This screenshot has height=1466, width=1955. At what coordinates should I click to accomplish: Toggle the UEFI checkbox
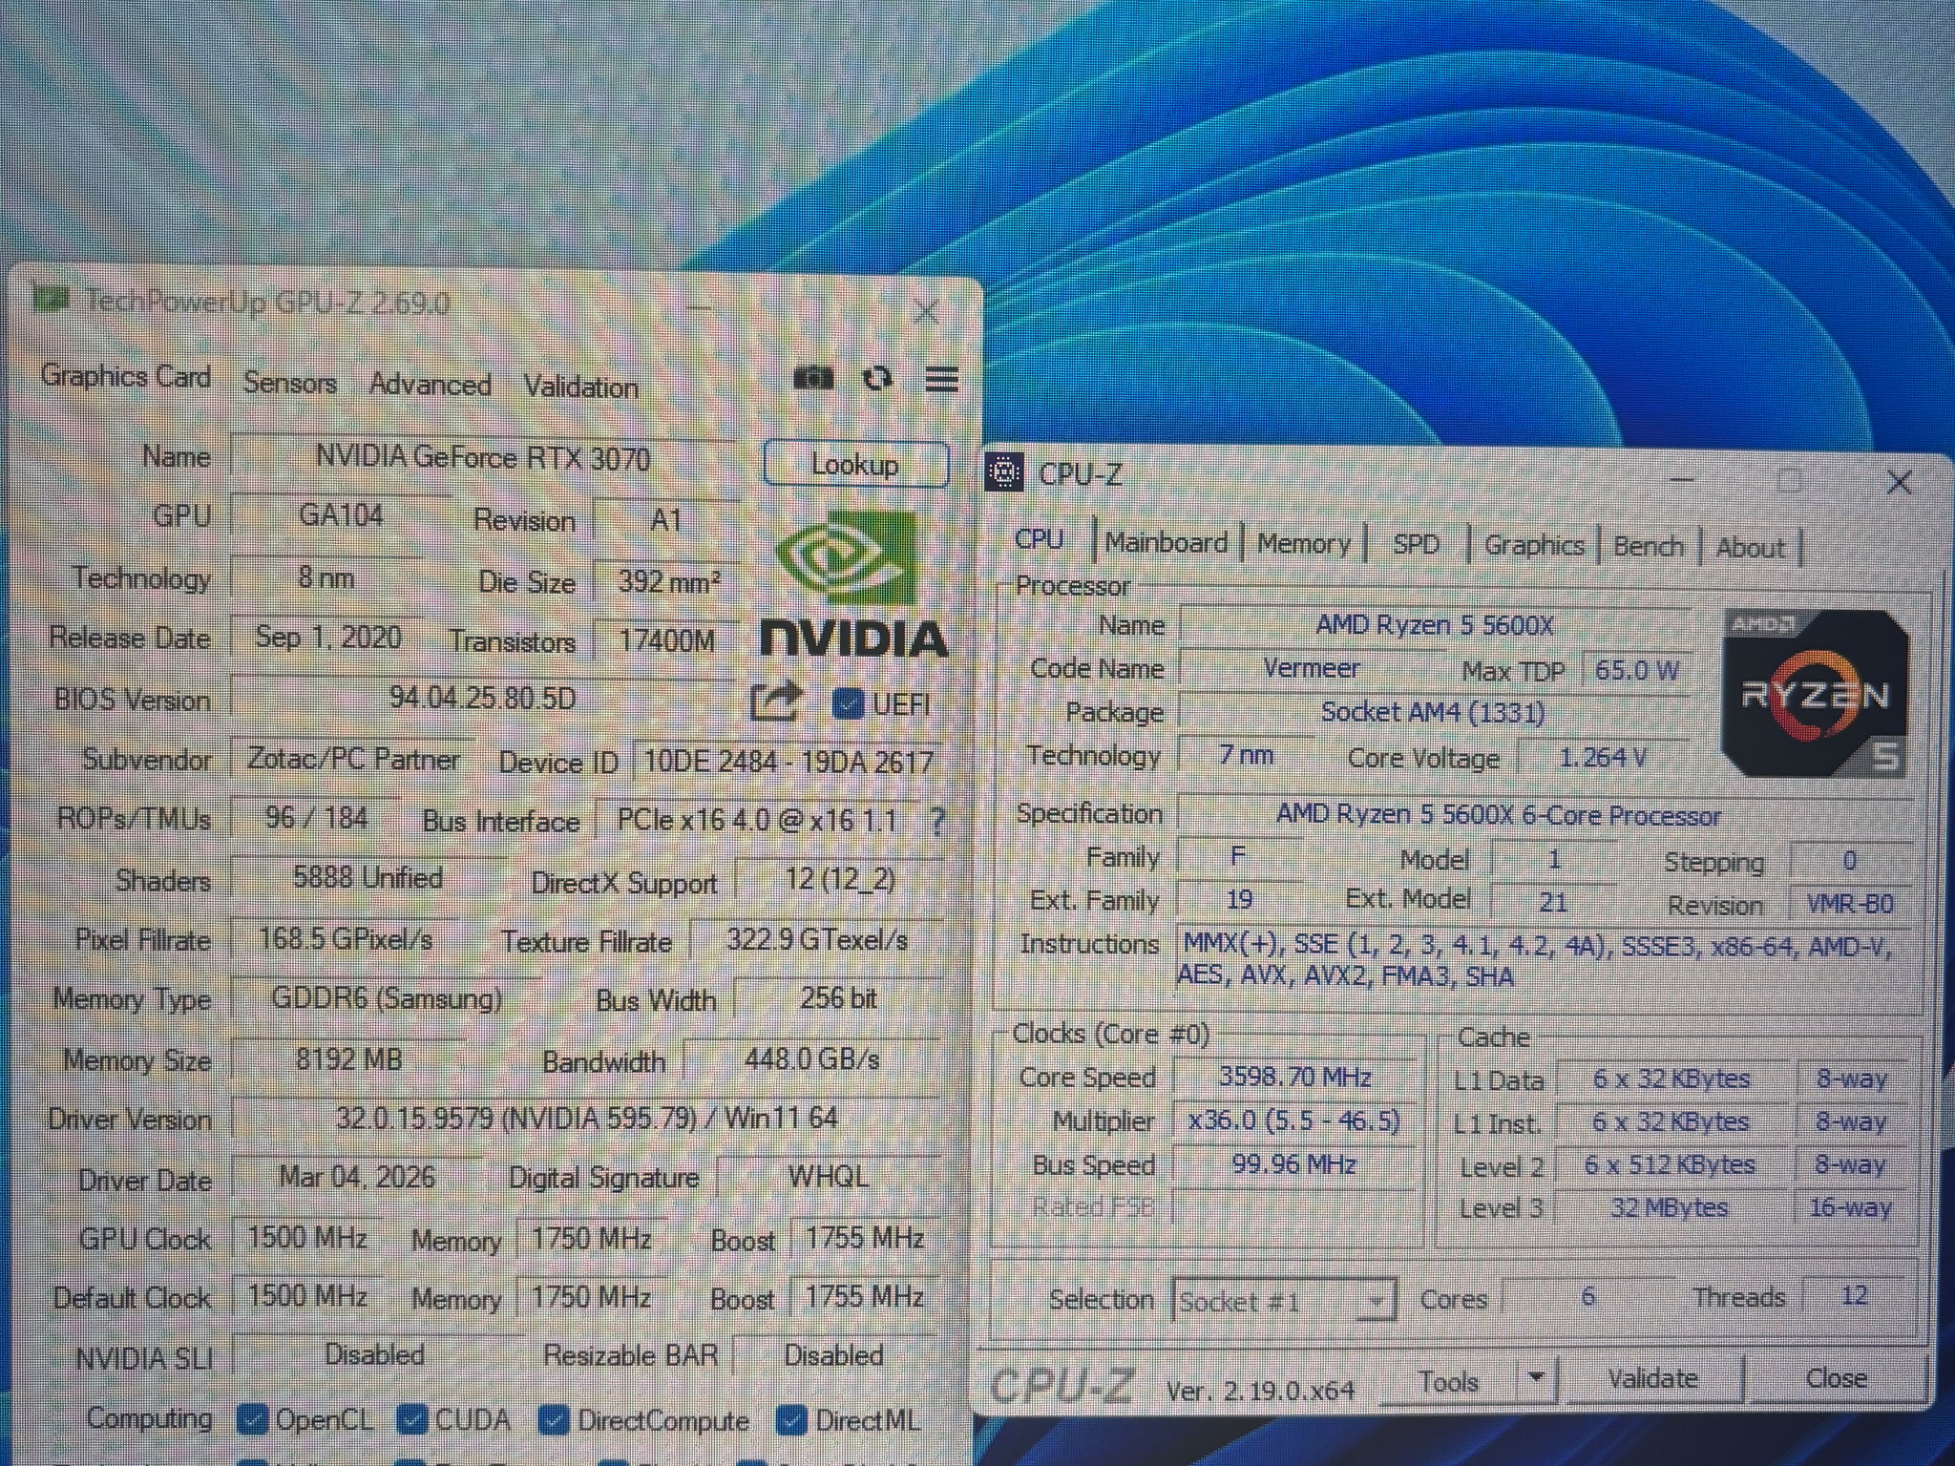[848, 703]
